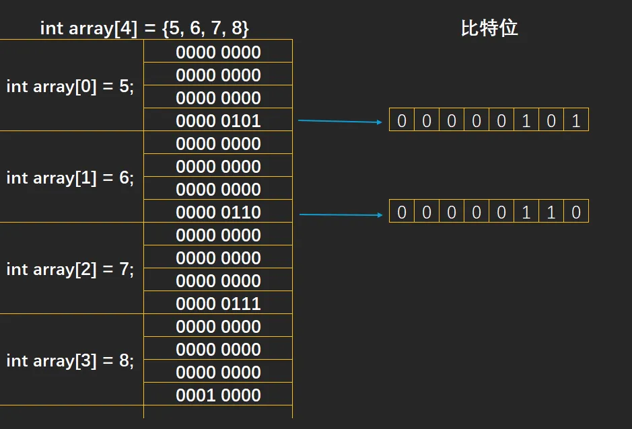Click the final 0 bit after the 1s in the 00000110 bit row
This screenshot has height=429, width=632.
576,212
